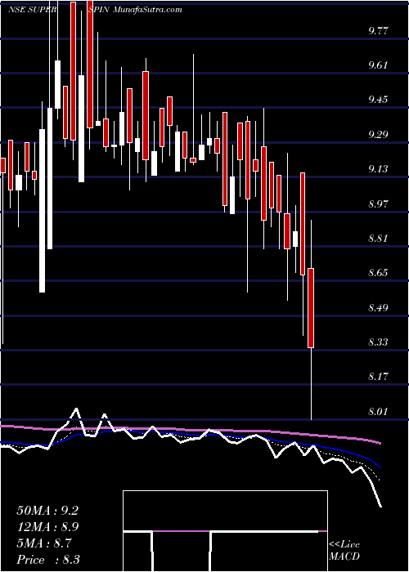
Task: Click the 9.29 price axis label
Action: [x=378, y=135]
